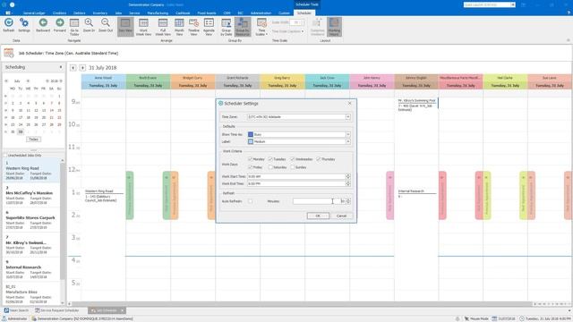Click the Zoom Out icon

coord(106,26)
